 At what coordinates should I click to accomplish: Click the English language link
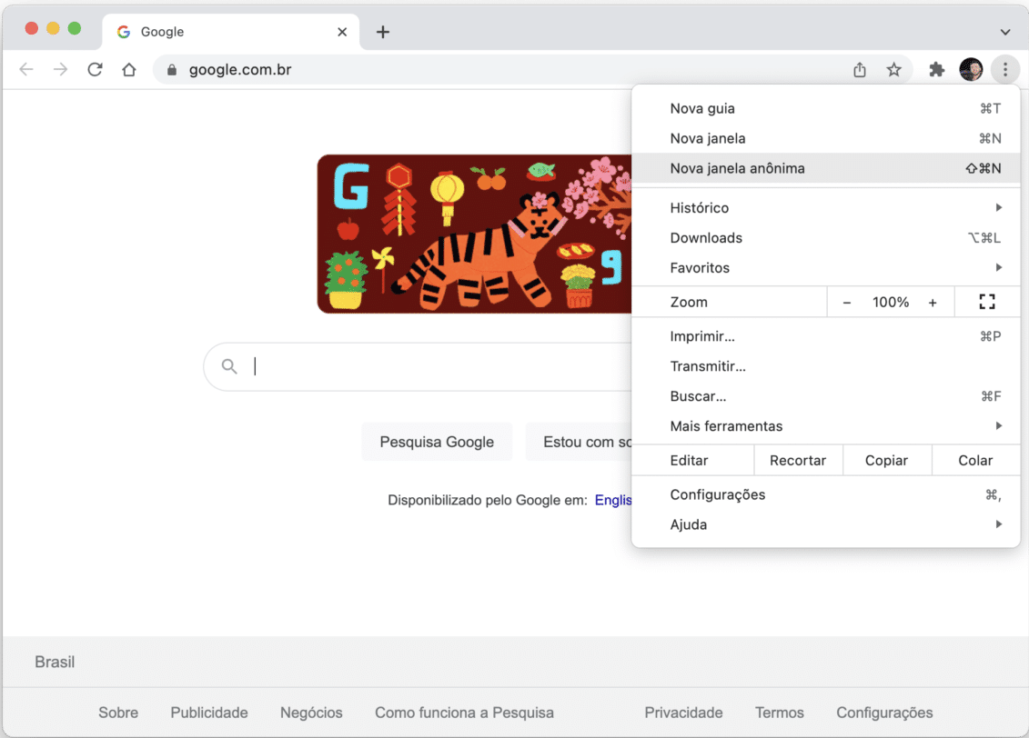613,500
